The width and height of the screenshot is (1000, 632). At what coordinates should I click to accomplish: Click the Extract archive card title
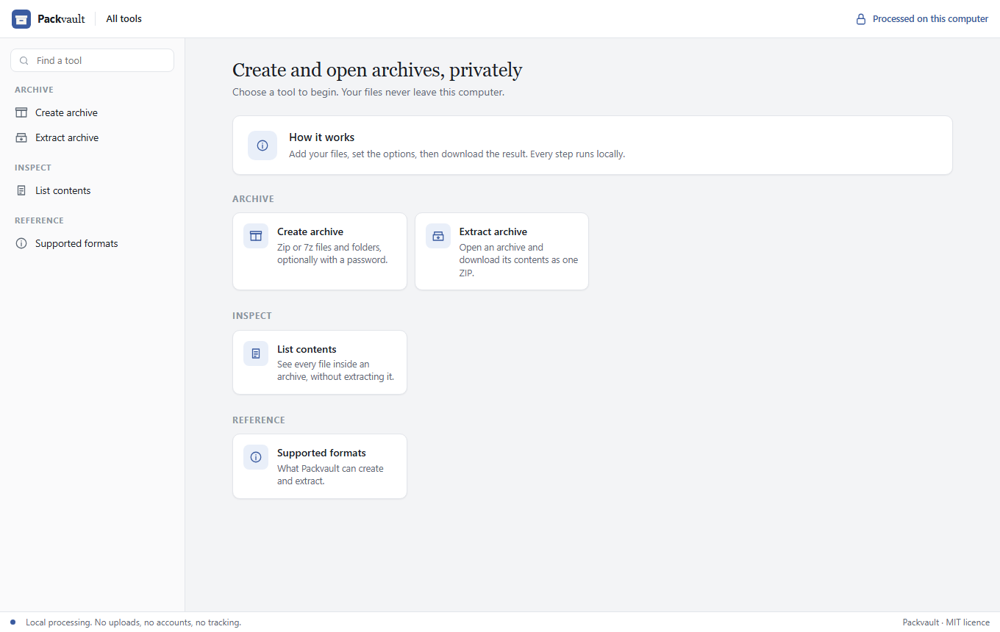(493, 231)
